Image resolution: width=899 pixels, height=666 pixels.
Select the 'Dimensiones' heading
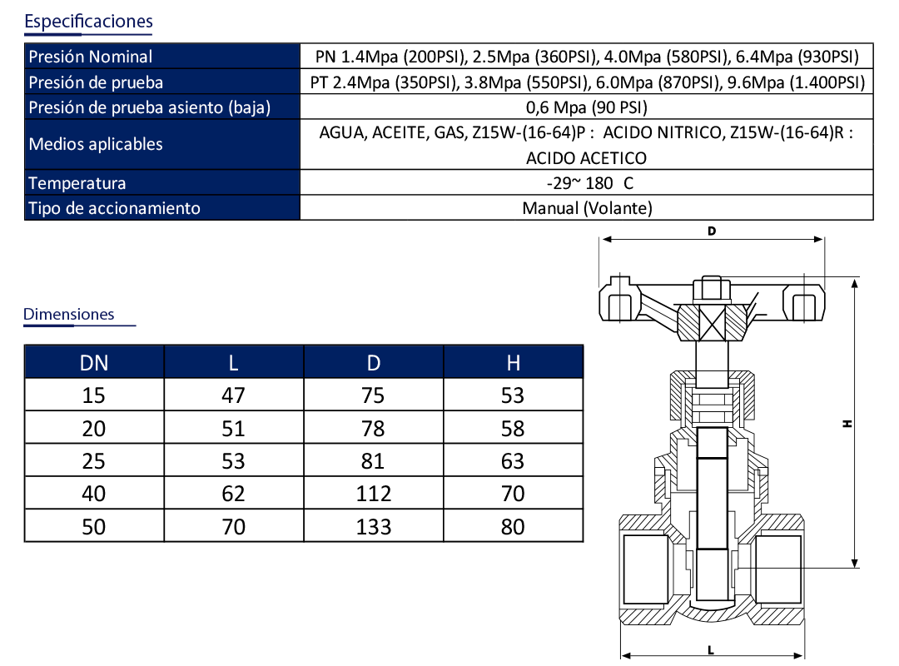[69, 314]
